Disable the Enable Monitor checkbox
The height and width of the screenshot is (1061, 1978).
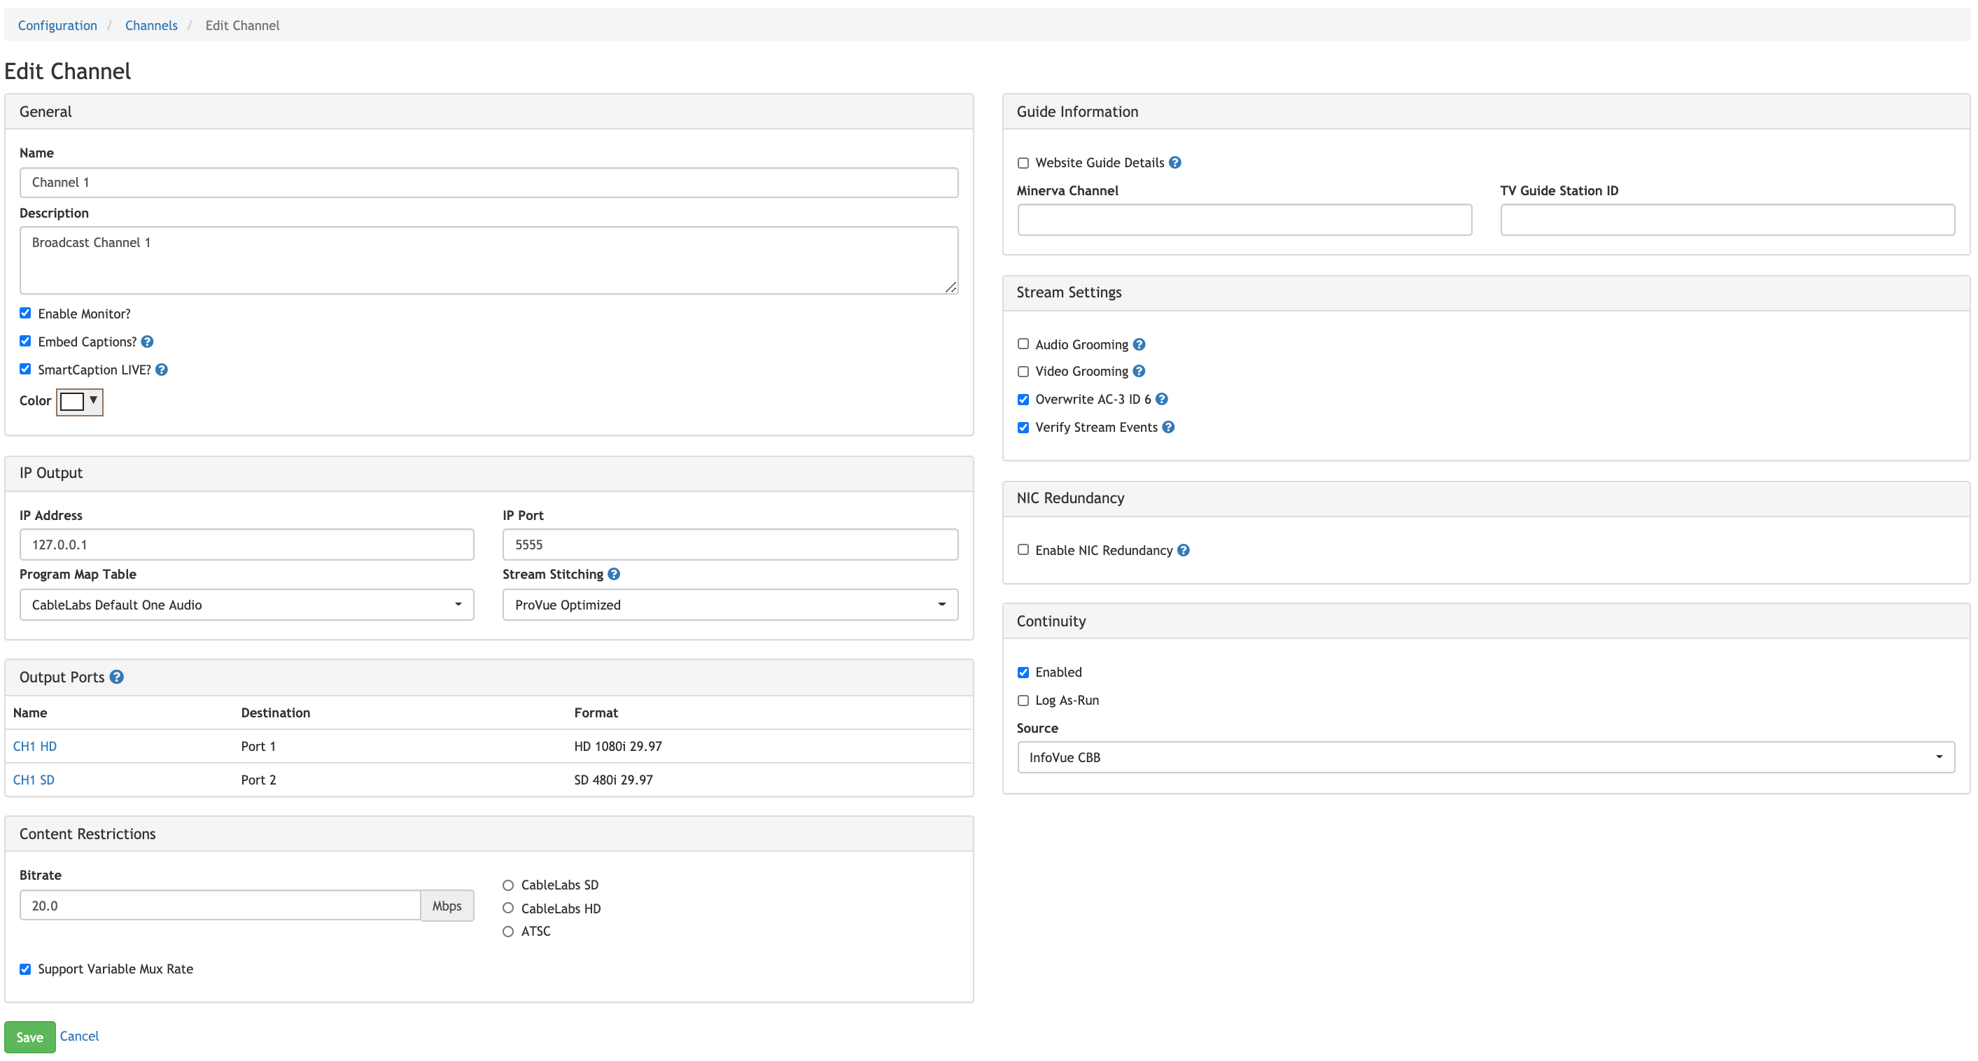tap(25, 314)
